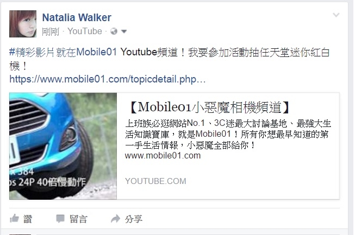The width and height of the screenshot is (355, 235).
Task: Click the www.mobile01.com text in preview
Action: point(163,155)
